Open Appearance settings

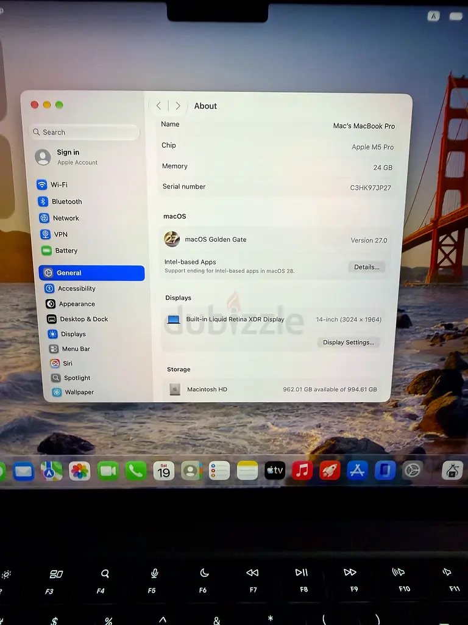[71, 304]
